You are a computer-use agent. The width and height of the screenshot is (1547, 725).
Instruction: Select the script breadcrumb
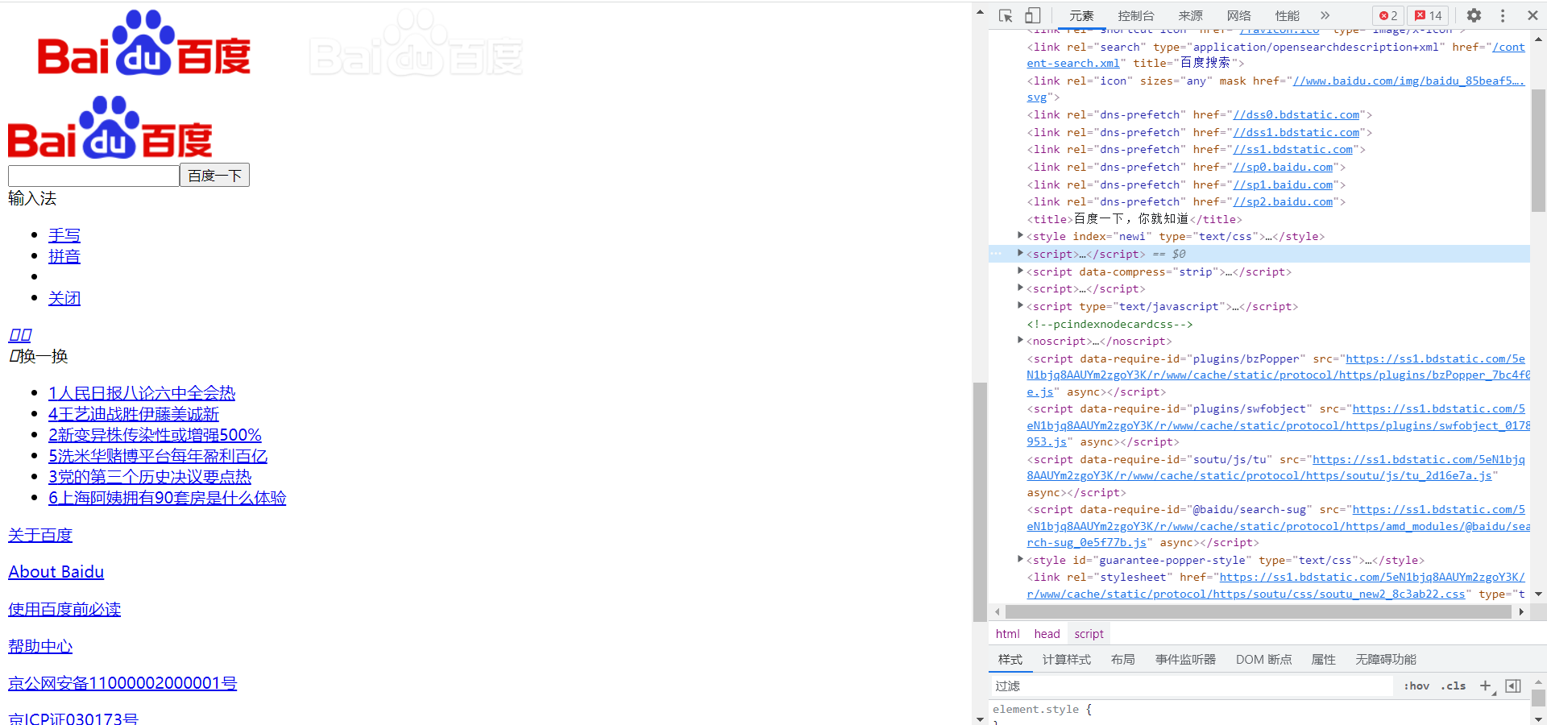click(x=1089, y=634)
